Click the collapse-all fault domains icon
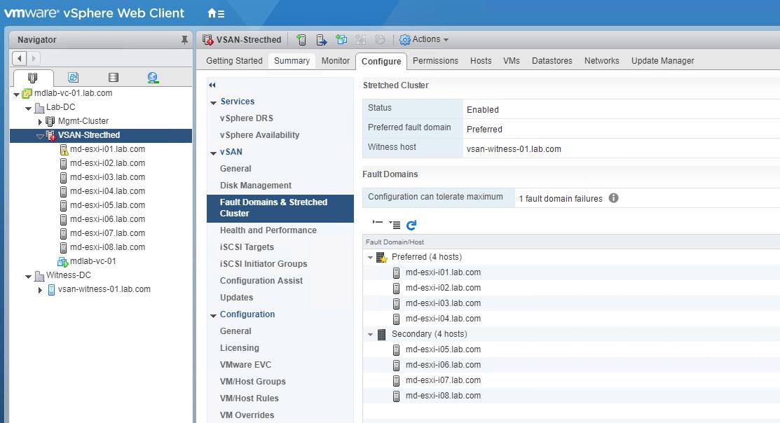 point(378,223)
